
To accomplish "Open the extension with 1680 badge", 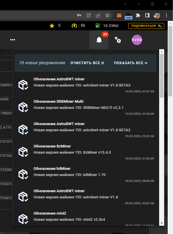I will click(128, 16).
